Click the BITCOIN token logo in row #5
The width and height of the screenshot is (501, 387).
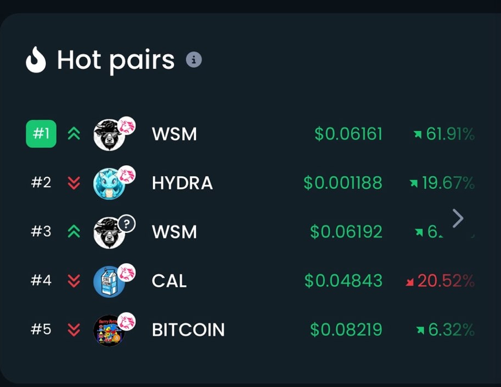(x=109, y=331)
